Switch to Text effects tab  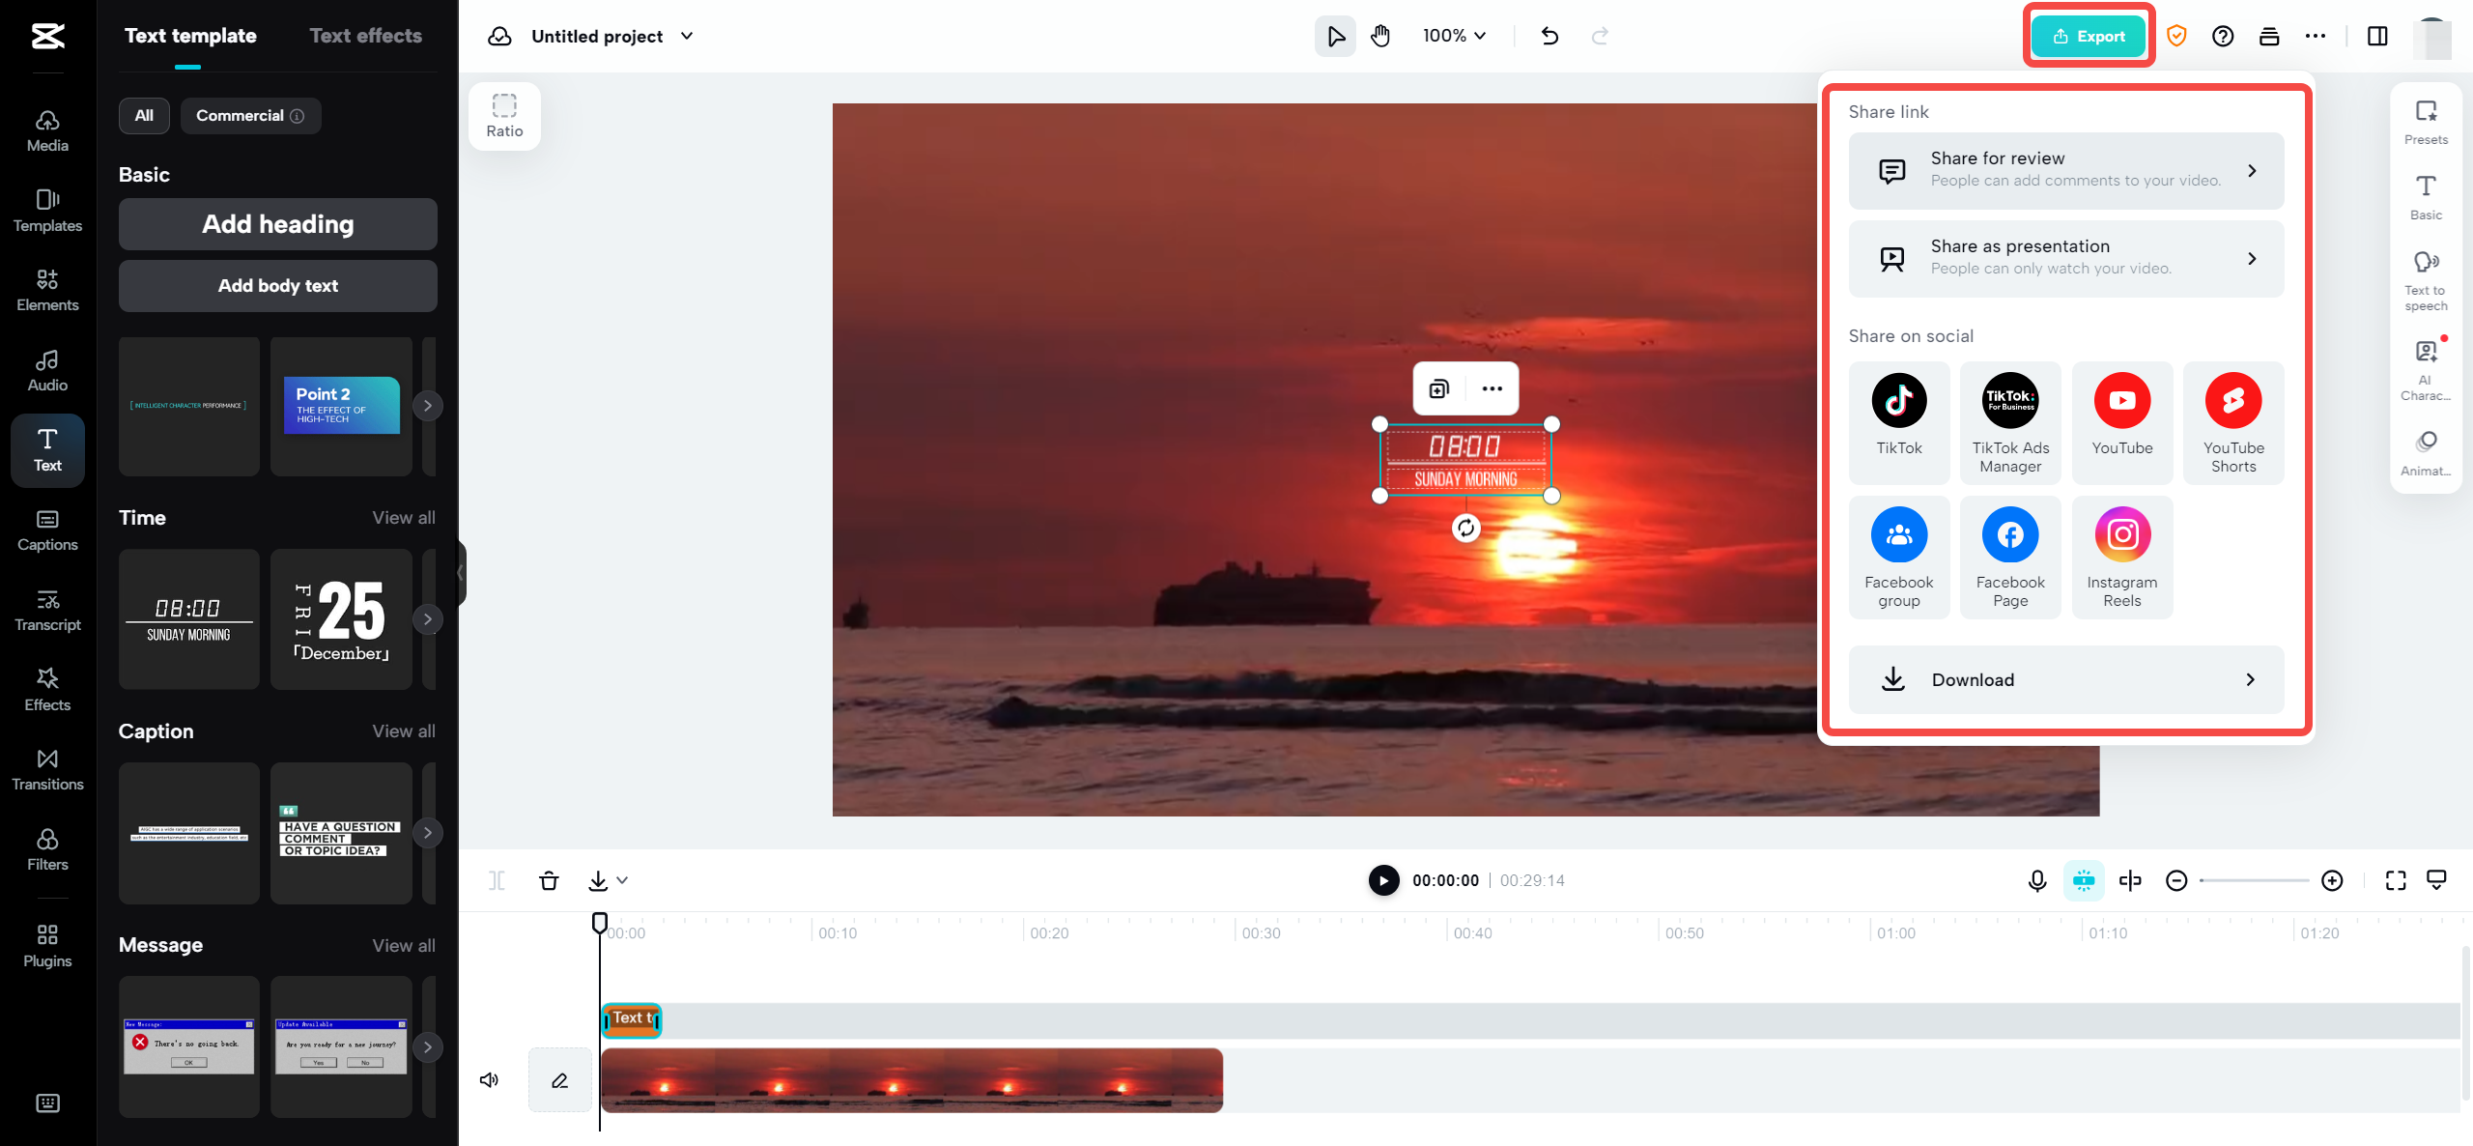(x=365, y=36)
